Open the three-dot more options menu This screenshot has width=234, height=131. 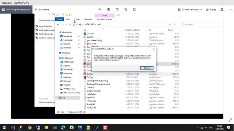pos(230,9)
